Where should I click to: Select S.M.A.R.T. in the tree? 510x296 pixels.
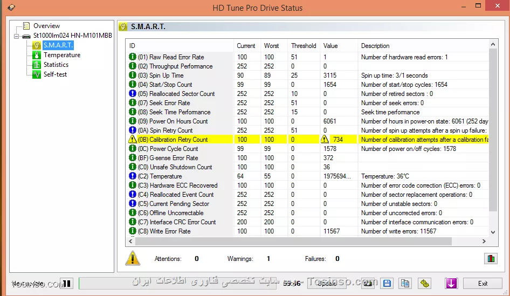pos(58,45)
